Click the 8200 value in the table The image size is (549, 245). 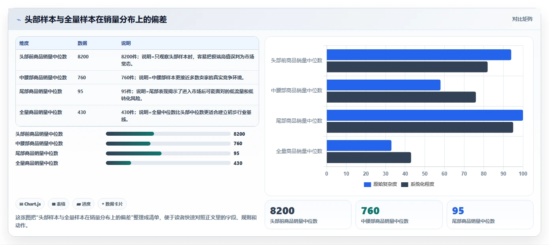(83, 57)
